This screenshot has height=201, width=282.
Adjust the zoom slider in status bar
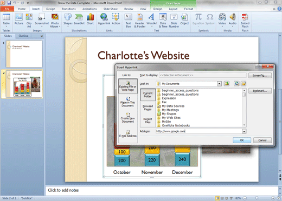point(257,198)
